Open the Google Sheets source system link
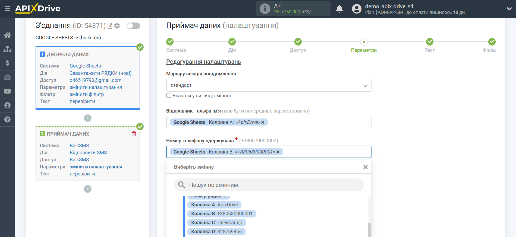516x237 pixels. click(x=85, y=66)
